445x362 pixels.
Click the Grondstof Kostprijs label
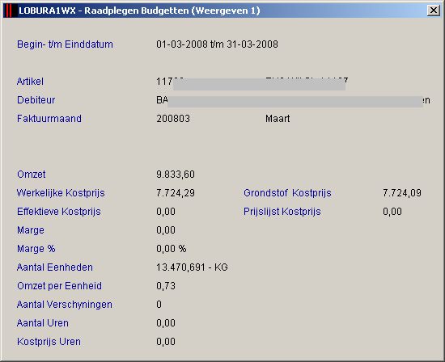click(x=287, y=193)
